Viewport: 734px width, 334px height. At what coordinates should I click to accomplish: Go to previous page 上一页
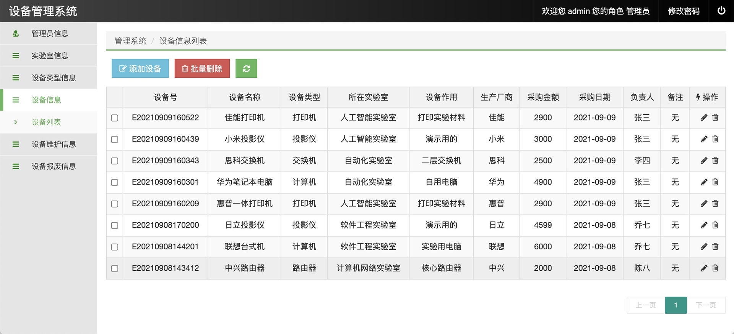click(x=646, y=305)
